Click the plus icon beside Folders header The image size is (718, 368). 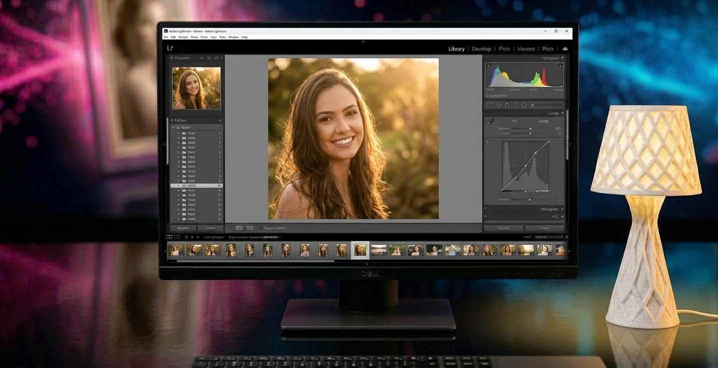click(220, 120)
